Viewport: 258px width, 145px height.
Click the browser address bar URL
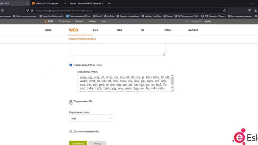[x=64, y=10]
